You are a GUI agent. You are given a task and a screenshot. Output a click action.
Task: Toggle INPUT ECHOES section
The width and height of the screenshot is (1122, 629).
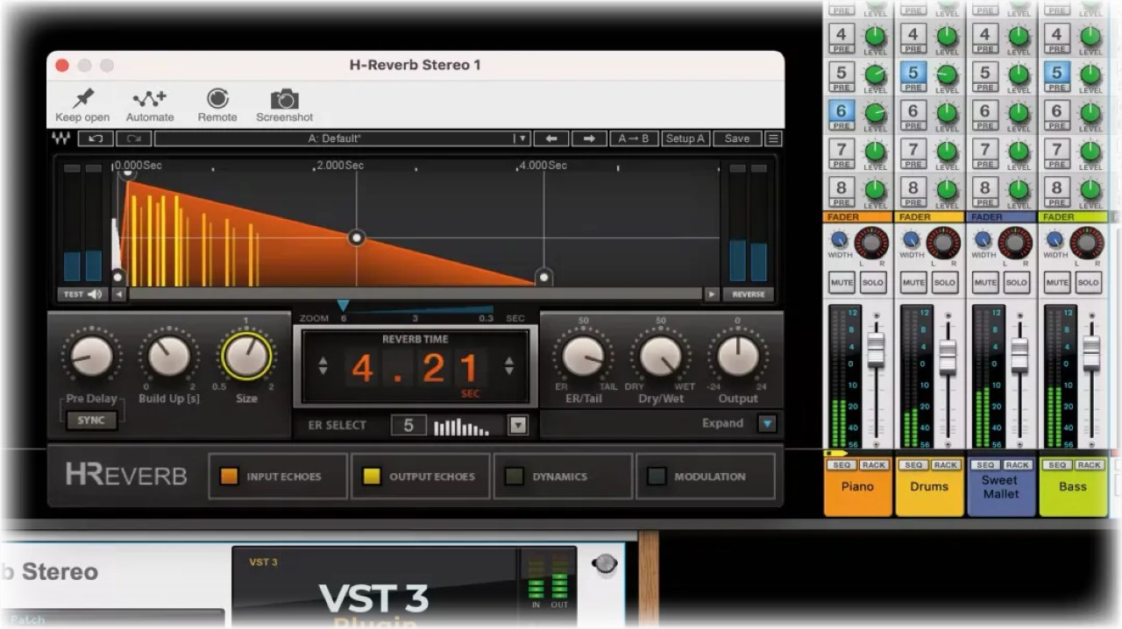pyautogui.click(x=278, y=477)
